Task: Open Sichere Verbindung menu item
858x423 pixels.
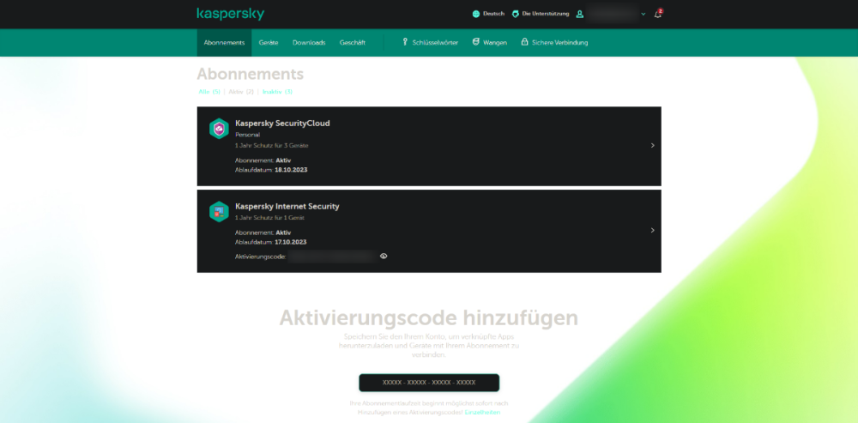Action: [559, 43]
